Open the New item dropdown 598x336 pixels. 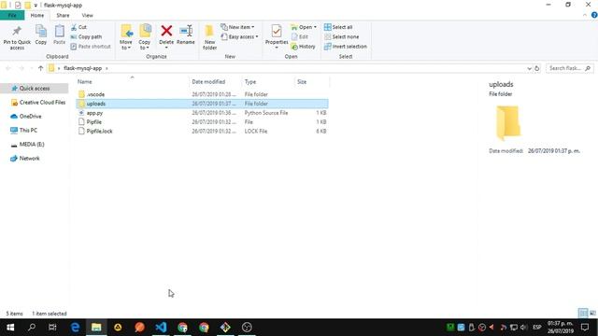[x=237, y=27]
